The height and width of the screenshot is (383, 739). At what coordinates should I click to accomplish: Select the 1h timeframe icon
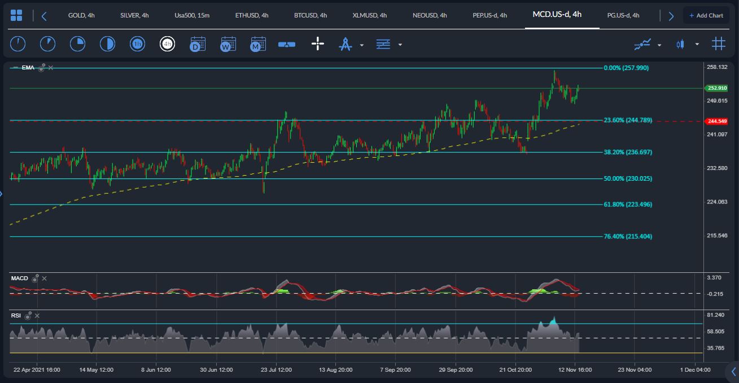click(137, 43)
